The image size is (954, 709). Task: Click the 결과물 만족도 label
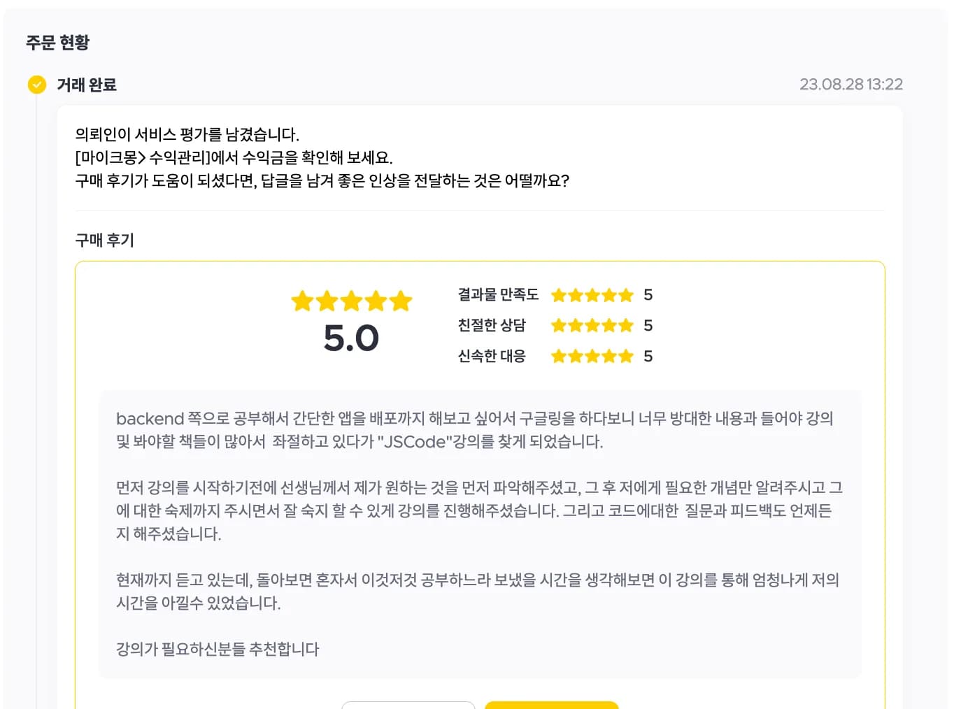(498, 294)
